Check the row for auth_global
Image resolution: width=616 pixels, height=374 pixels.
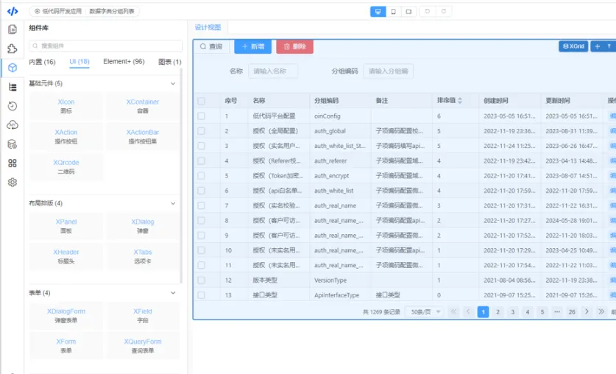point(201,131)
